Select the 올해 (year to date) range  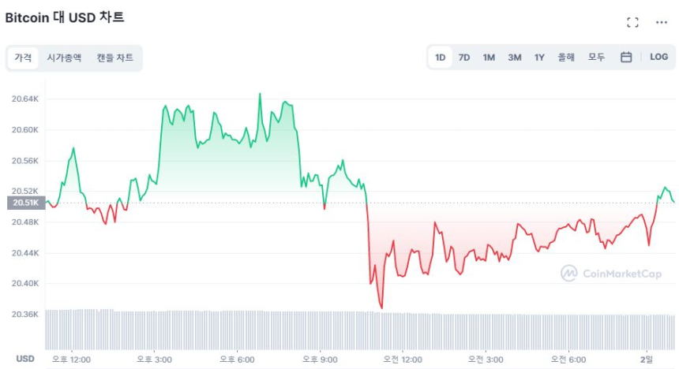tap(566, 57)
